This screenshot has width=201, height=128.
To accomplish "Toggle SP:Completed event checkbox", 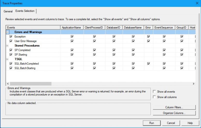I will pos(11,50).
